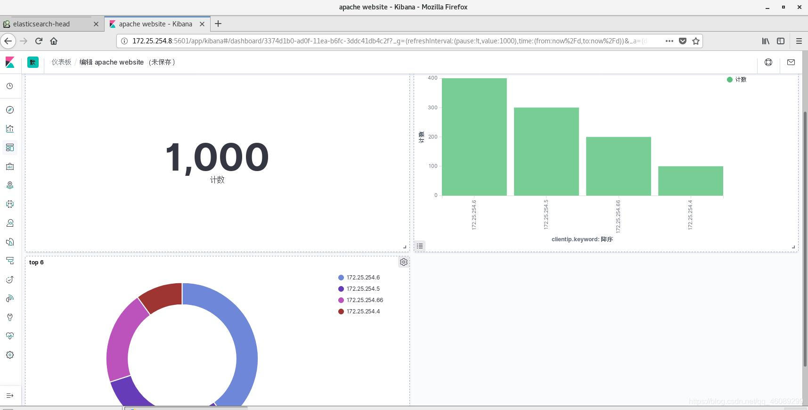
Task: Open Recently viewed clock icon in sidebar
Action: coord(10,86)
